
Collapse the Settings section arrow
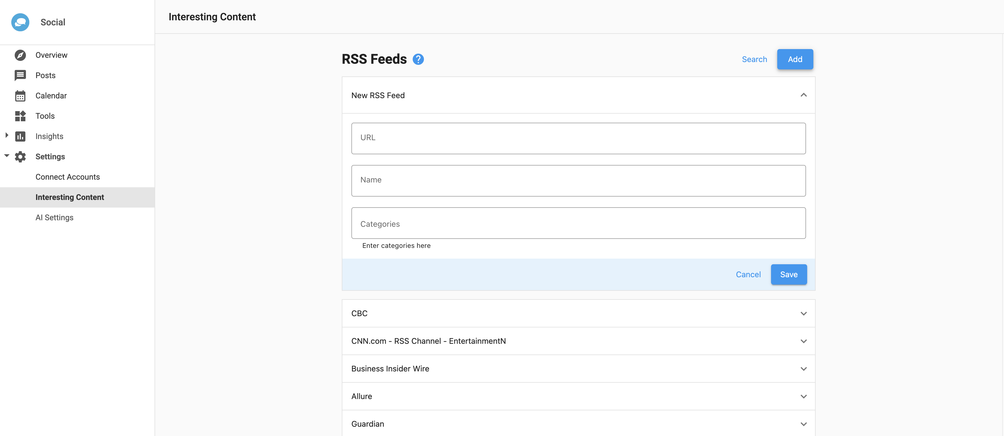tap(6, 156)
